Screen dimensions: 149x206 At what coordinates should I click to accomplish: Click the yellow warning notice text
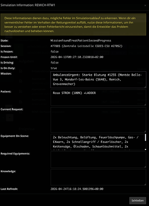(70, 25)
